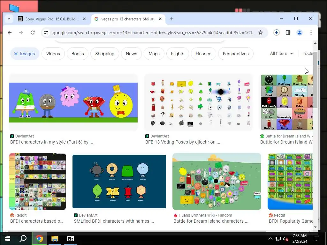Click muted volume tray icon
327x245 pixels.
pyautogui.click(x=286, y=239)
